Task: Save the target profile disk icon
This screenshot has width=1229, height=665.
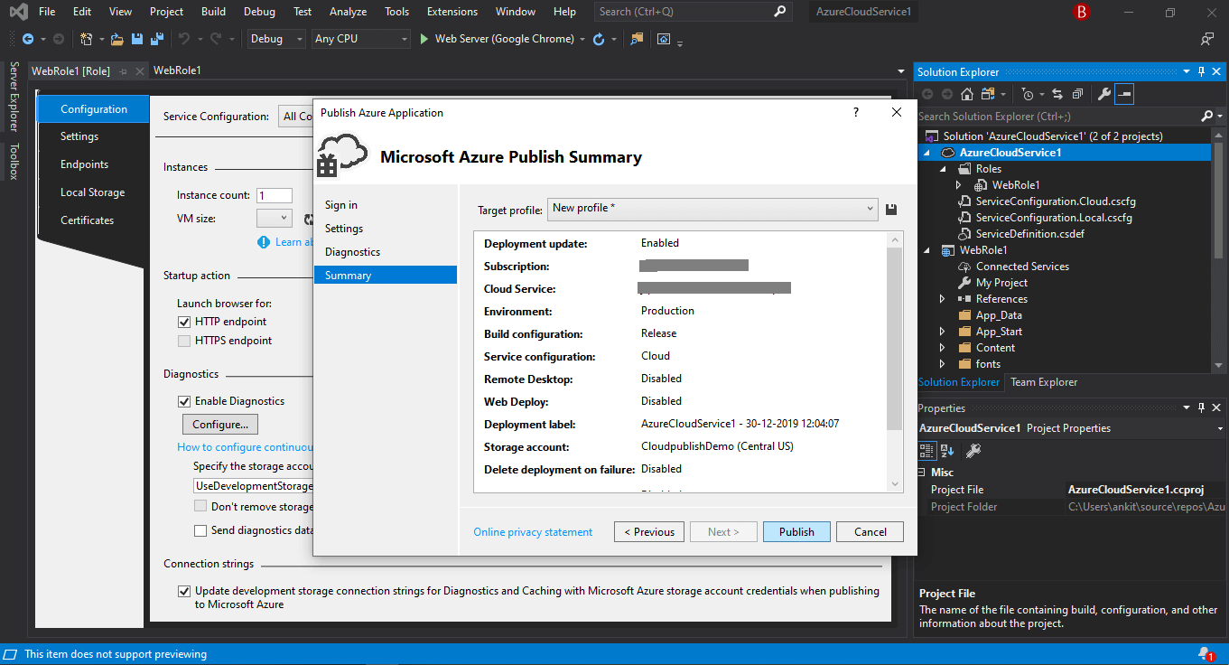Action: pos(891,209)
